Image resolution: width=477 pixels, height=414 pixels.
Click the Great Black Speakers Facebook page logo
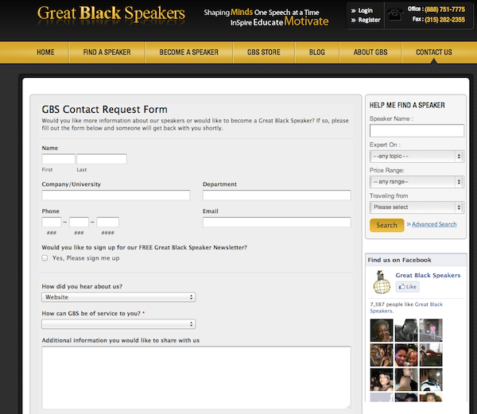[x=382, y=282]
